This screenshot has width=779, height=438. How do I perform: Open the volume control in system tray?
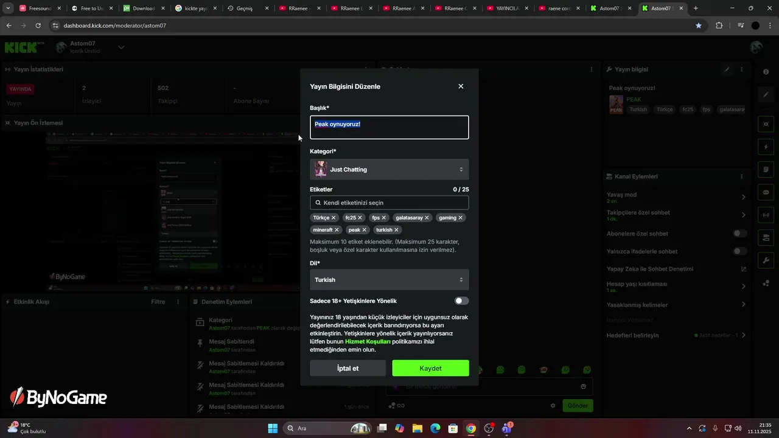click(738, 428)
